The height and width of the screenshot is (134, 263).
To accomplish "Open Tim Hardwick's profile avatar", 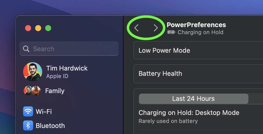I will (33, 72).
